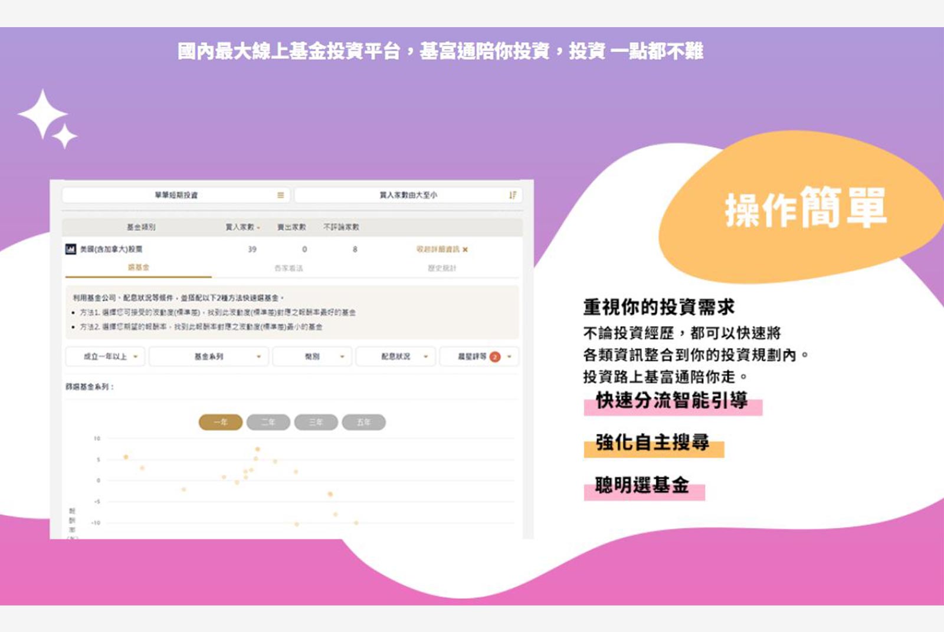This screenshot has width=944, height=632.
Task: Sort by the 買入家數 column header
Action: coord(242,227)
